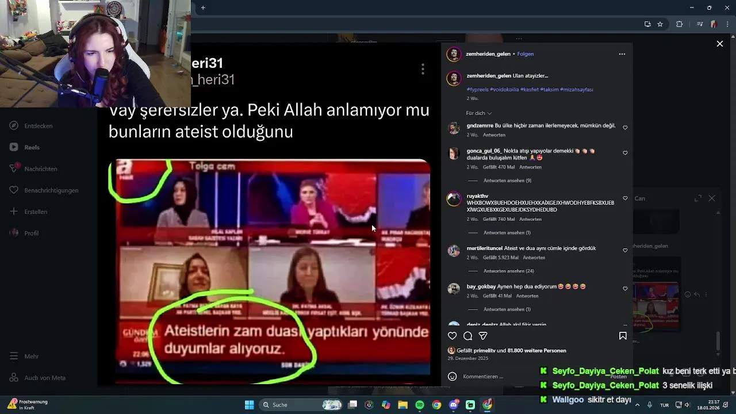Like bay_gokbay's comment

coord(625,289)
